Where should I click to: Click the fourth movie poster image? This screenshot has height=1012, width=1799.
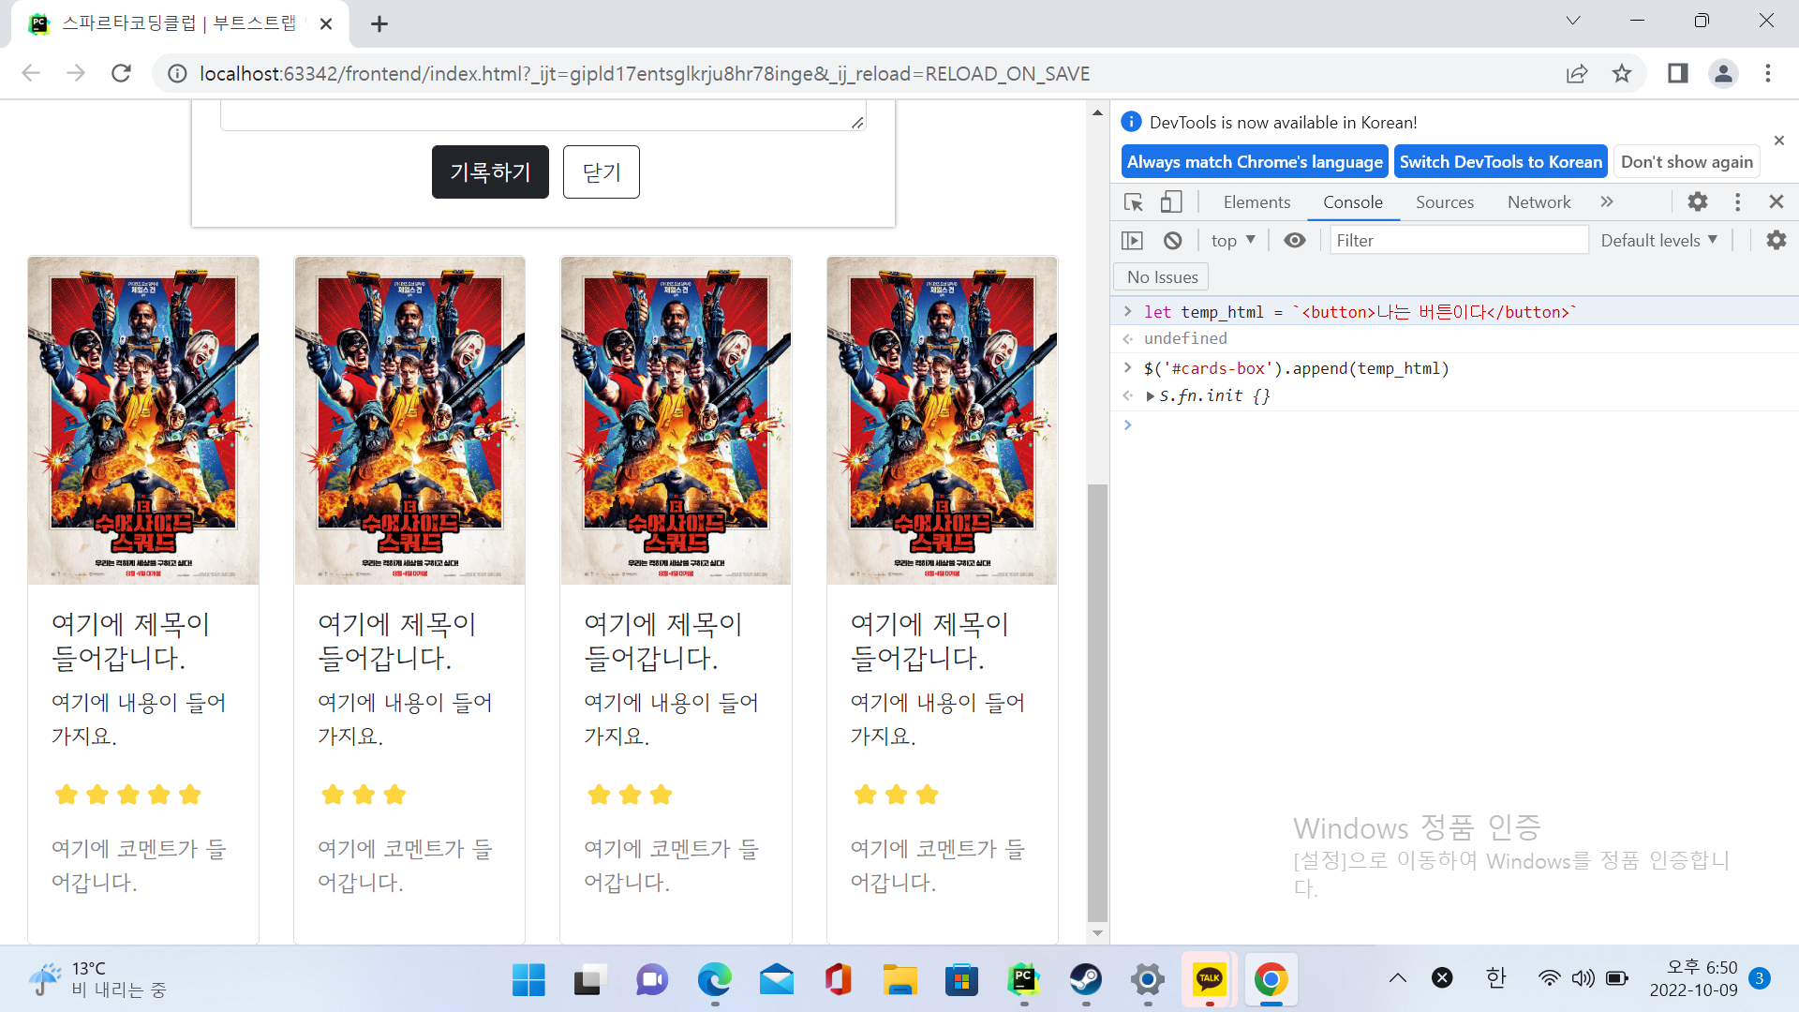click(x=942, y=421)
